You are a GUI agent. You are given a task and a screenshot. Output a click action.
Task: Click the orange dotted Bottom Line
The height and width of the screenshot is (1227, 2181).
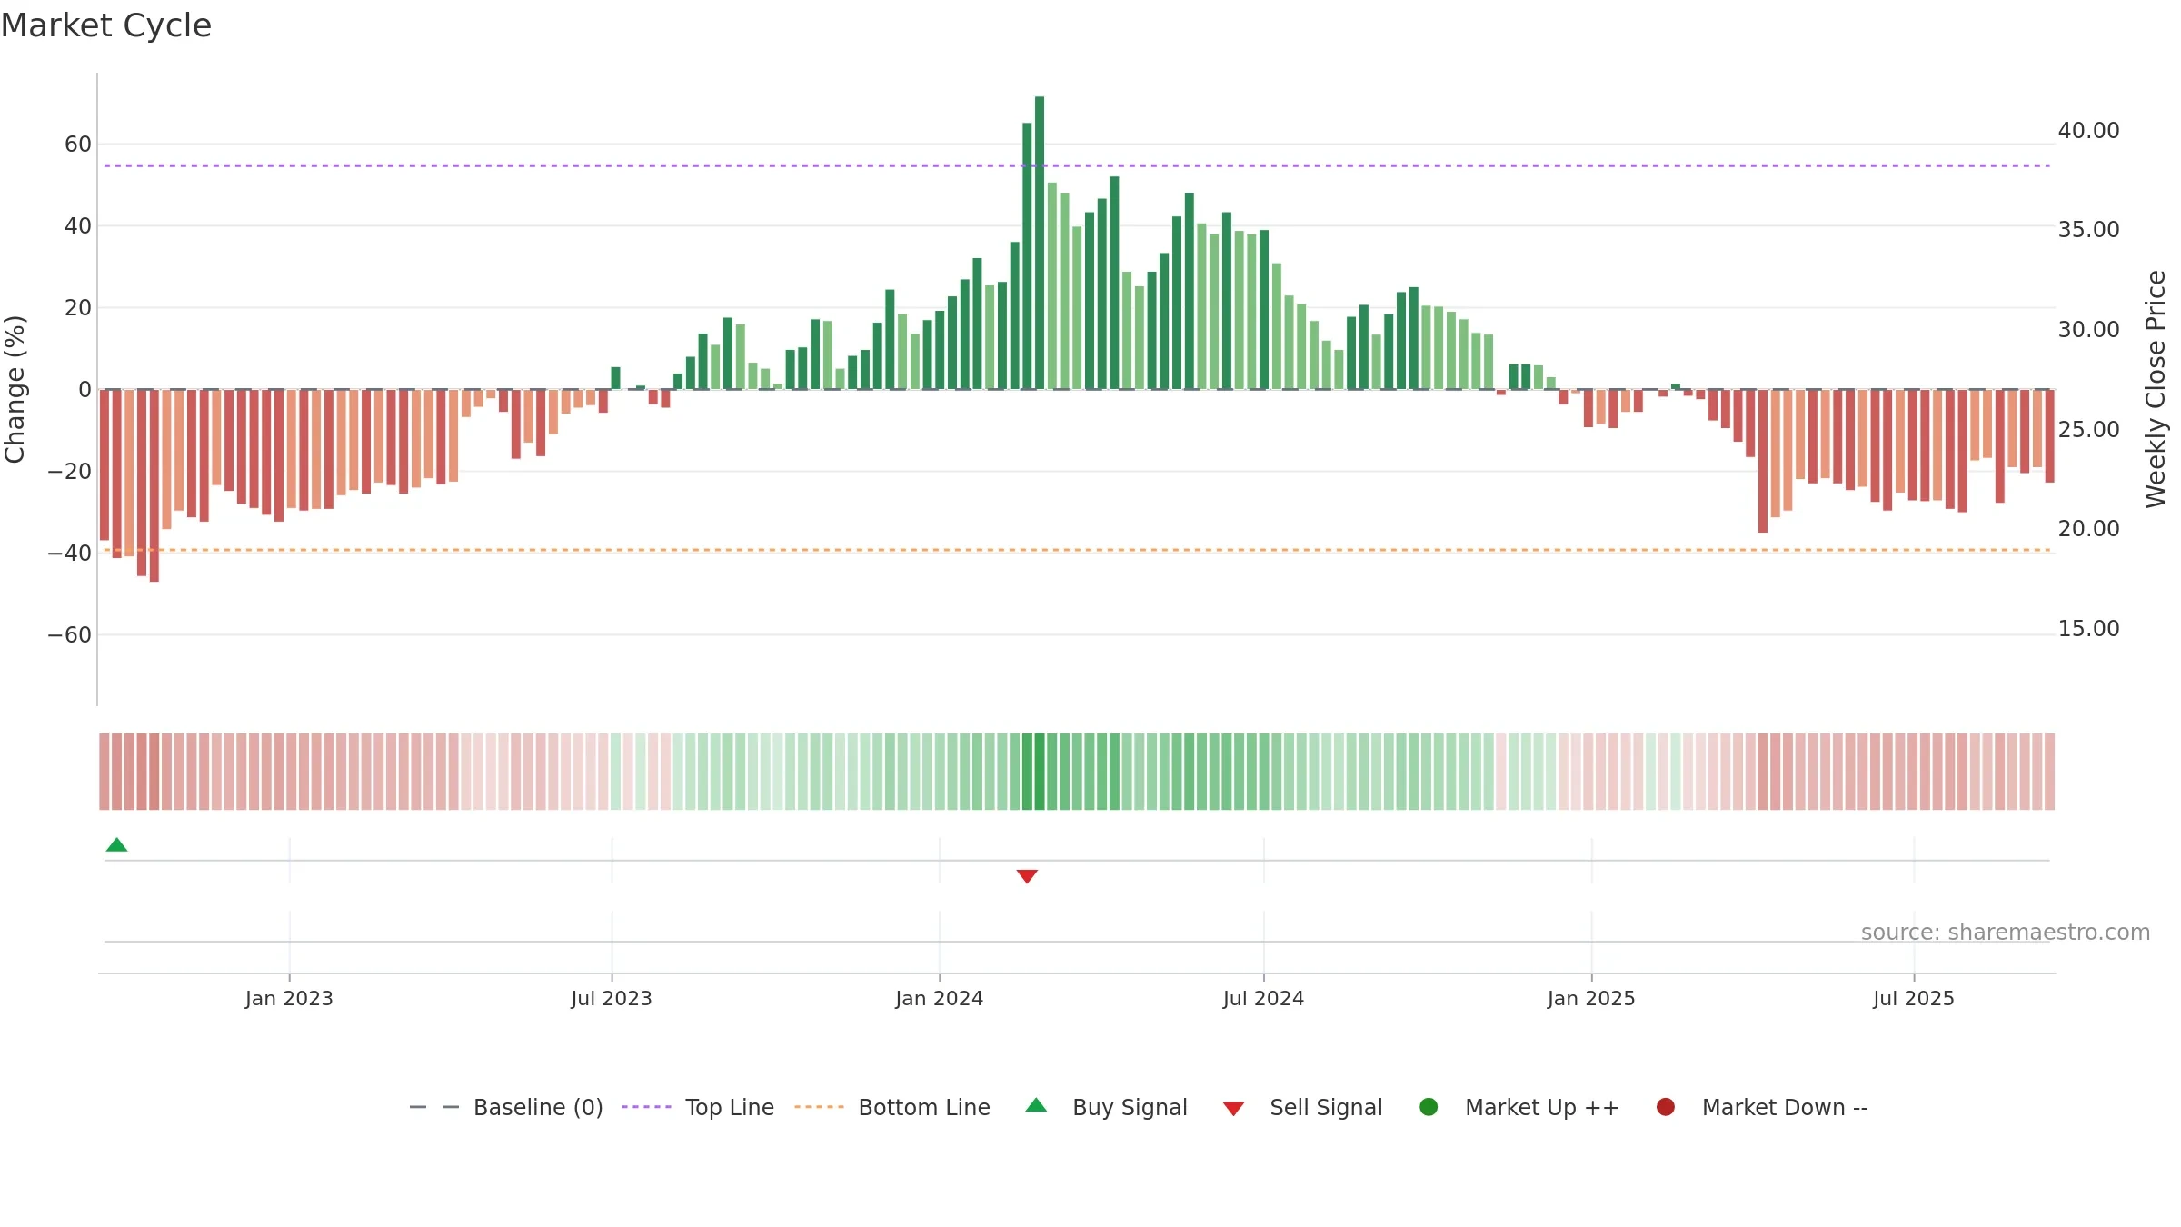click(x=1077, y=550)
